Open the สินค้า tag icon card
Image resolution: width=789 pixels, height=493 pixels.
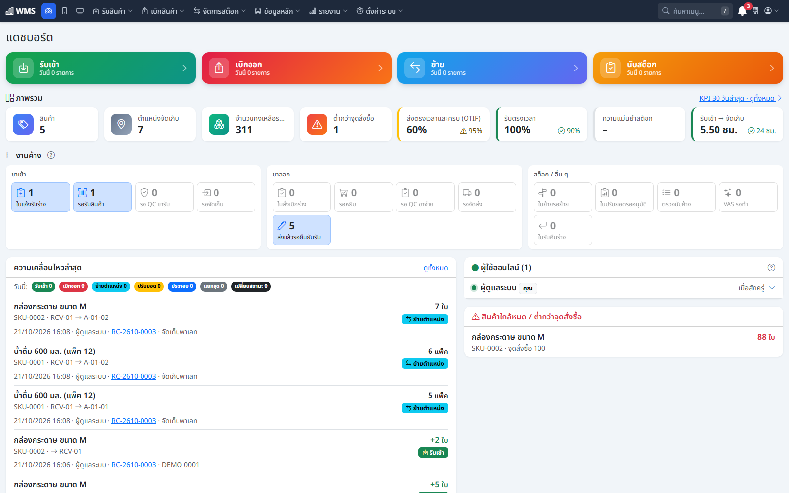(x=52, y=125)
